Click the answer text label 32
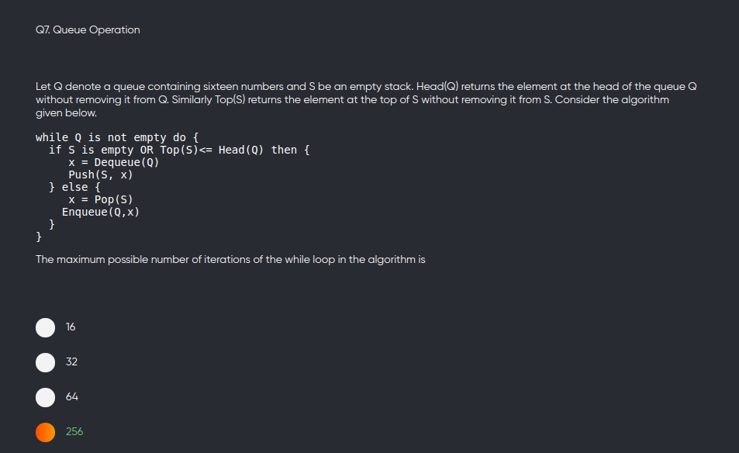The image size is (739, 453). point(71,361)
